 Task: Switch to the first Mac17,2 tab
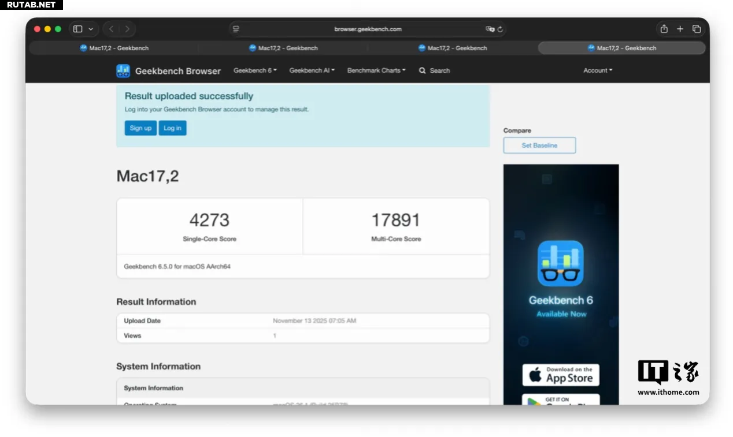(114, 48)
